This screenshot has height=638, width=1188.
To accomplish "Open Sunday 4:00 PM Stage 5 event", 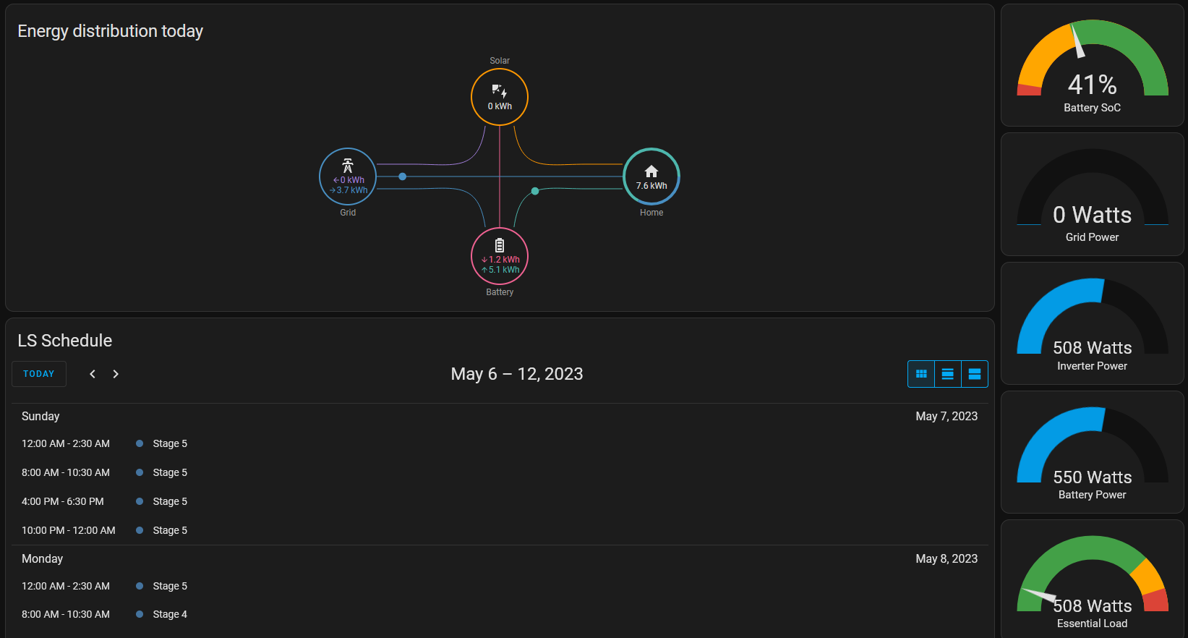I will [x=170, y=501].
